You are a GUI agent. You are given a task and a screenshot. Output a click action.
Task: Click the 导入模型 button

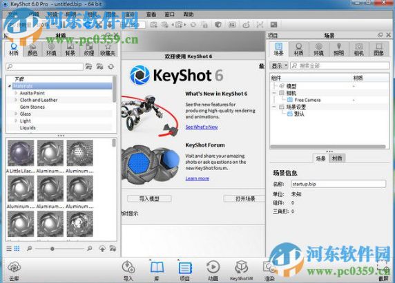point(149,198)
